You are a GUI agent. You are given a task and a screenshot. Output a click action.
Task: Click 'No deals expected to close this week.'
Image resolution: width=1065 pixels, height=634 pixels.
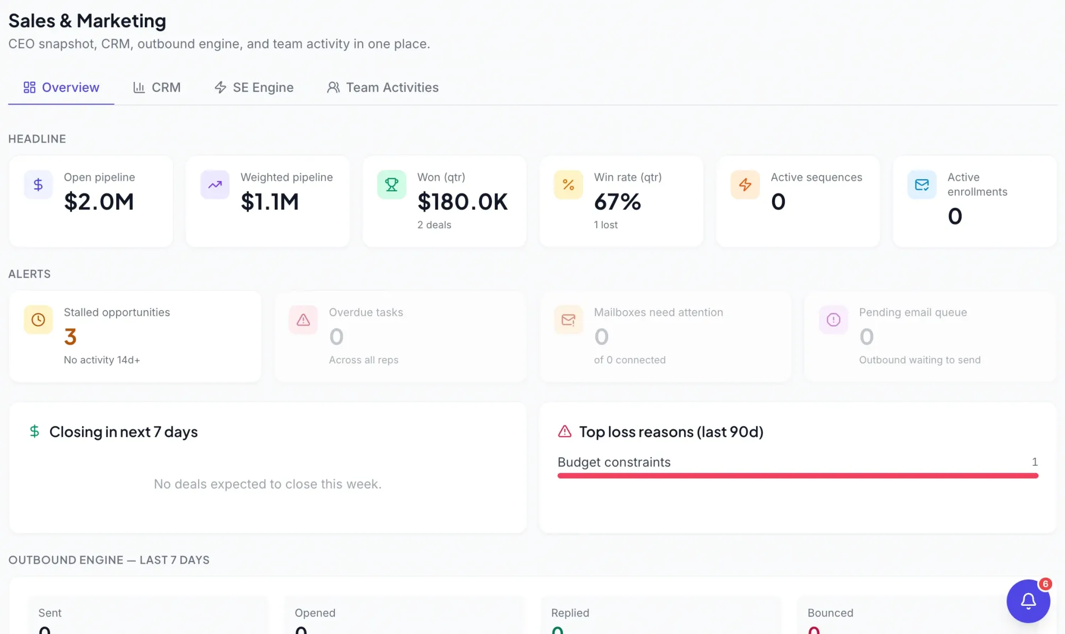pyautogui.click(x=268, y=484)
